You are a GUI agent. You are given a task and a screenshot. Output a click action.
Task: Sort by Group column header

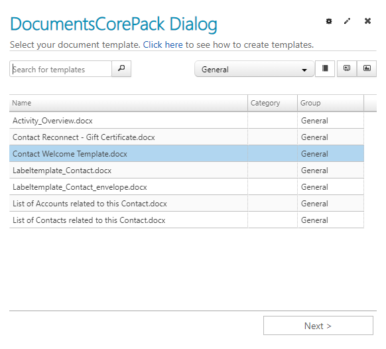pyautogui.click(x=330, y=103)
